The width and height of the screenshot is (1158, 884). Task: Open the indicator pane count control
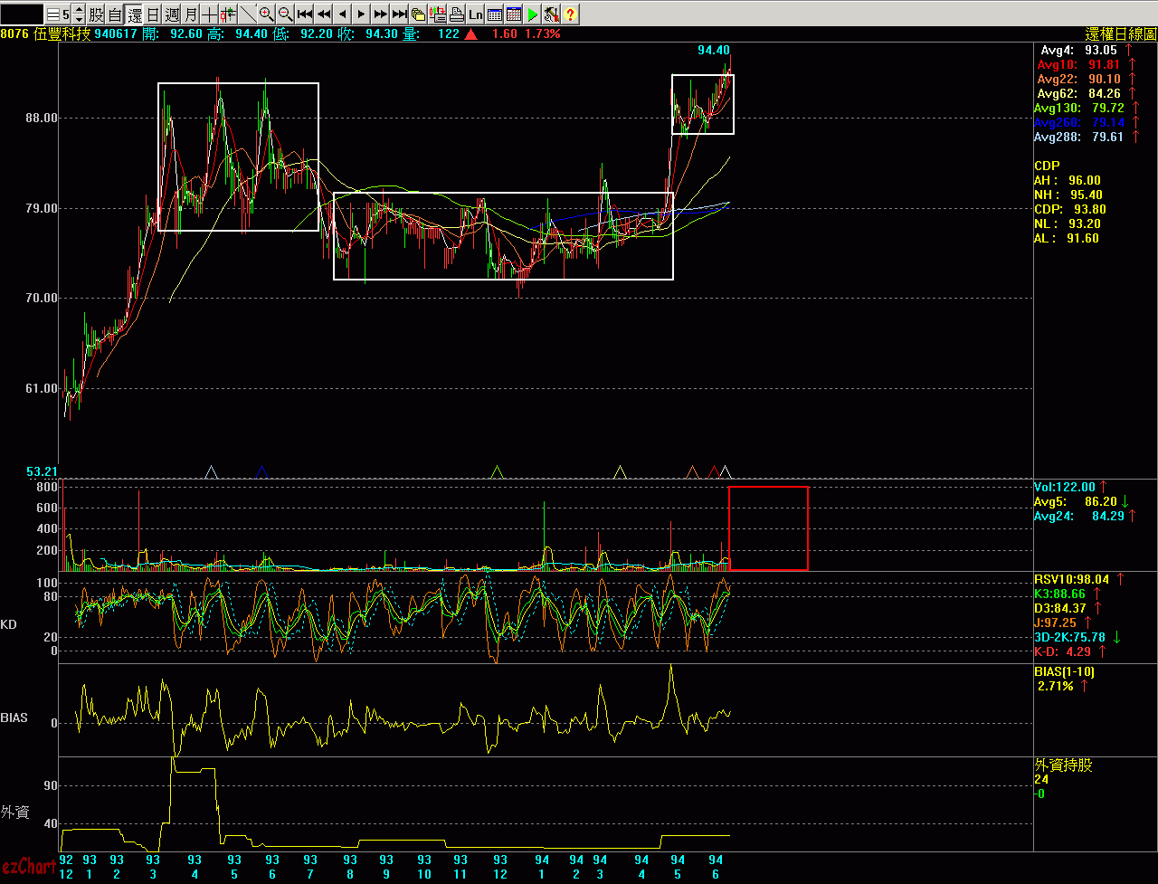coord(59,14)
